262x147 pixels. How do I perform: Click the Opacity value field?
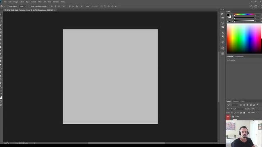pyautogui.click(x=253, y=109)
